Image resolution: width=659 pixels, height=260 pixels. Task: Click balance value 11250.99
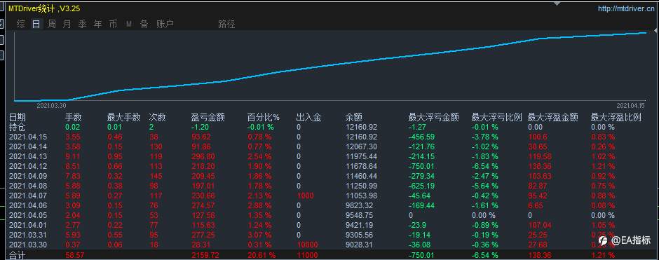(x=361, y=186)
